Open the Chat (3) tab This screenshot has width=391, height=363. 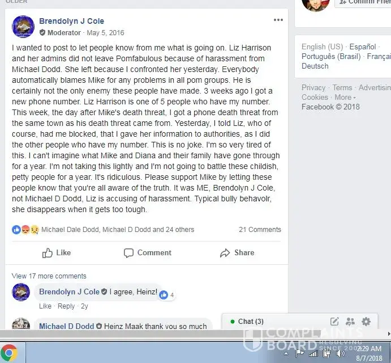pos(250,322)
